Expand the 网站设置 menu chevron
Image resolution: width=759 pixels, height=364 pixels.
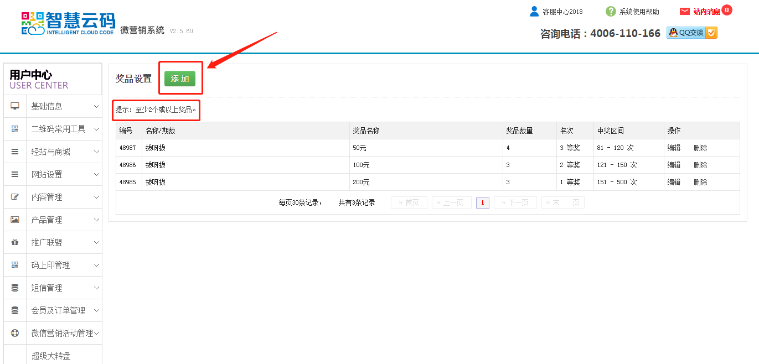[96, 174]
